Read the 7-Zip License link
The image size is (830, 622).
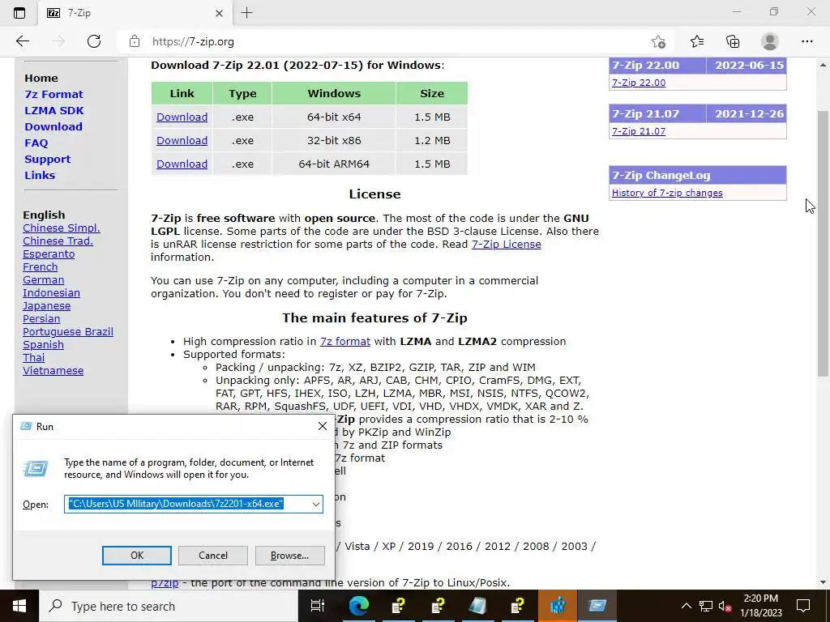coord(506,244)
